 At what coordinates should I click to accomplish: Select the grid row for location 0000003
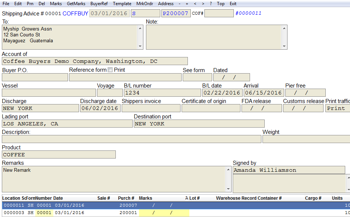click(x=176, y=213)
